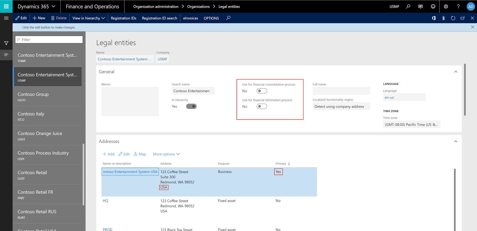477x231 pixels.
Task: Click the Finance and Operations title
Action: click(x=92, y=6)
